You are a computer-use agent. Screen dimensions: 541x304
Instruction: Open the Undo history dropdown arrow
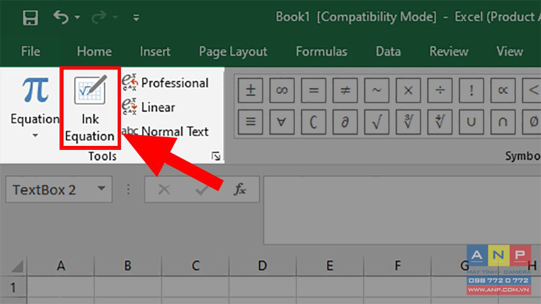[x=77, y=18]
